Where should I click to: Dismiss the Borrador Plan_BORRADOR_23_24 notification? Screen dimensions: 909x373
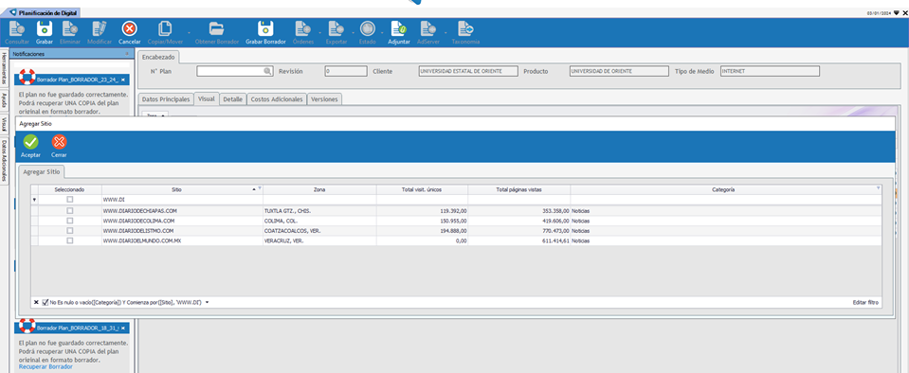coord(123,80)
